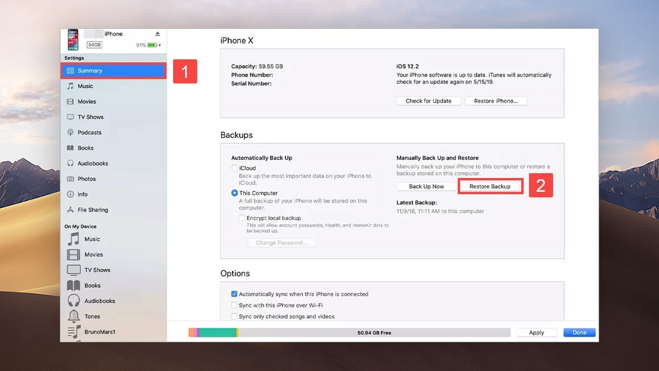Click the Books icon under On My Device
This screenshot has width=659, height=371.
pos(74,286)
